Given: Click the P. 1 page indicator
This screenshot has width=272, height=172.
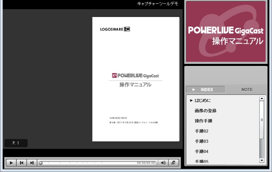Looking at the screenshot, I should coord(16,143).
